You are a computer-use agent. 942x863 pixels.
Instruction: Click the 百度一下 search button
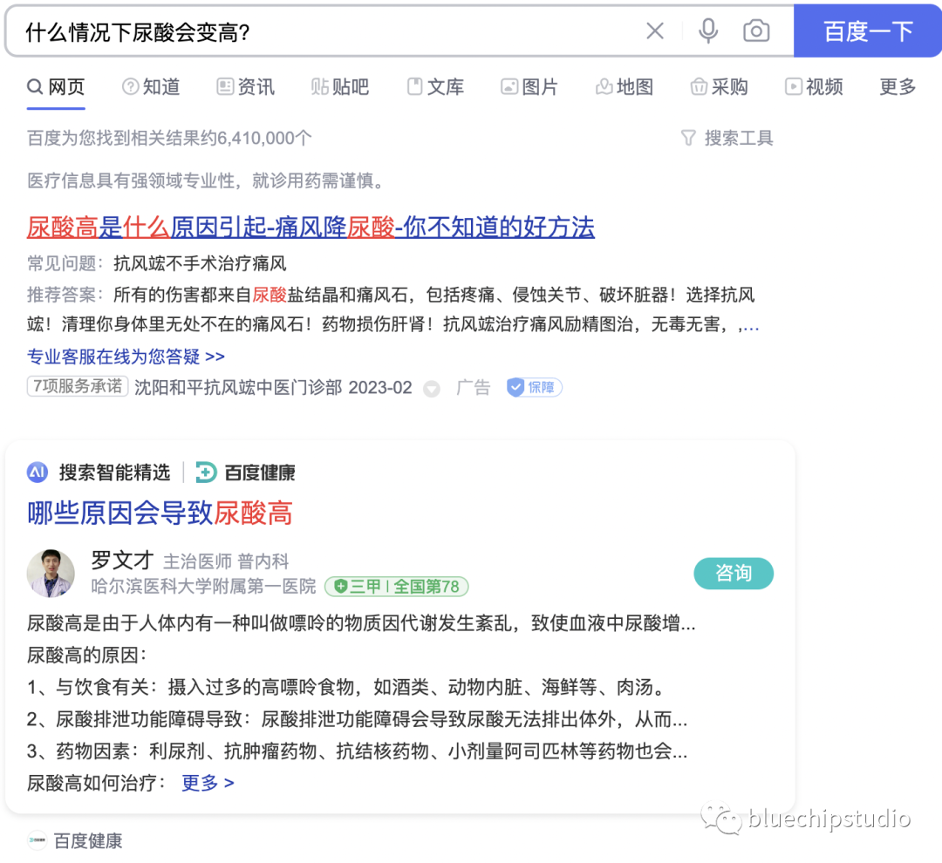[867, 31]
